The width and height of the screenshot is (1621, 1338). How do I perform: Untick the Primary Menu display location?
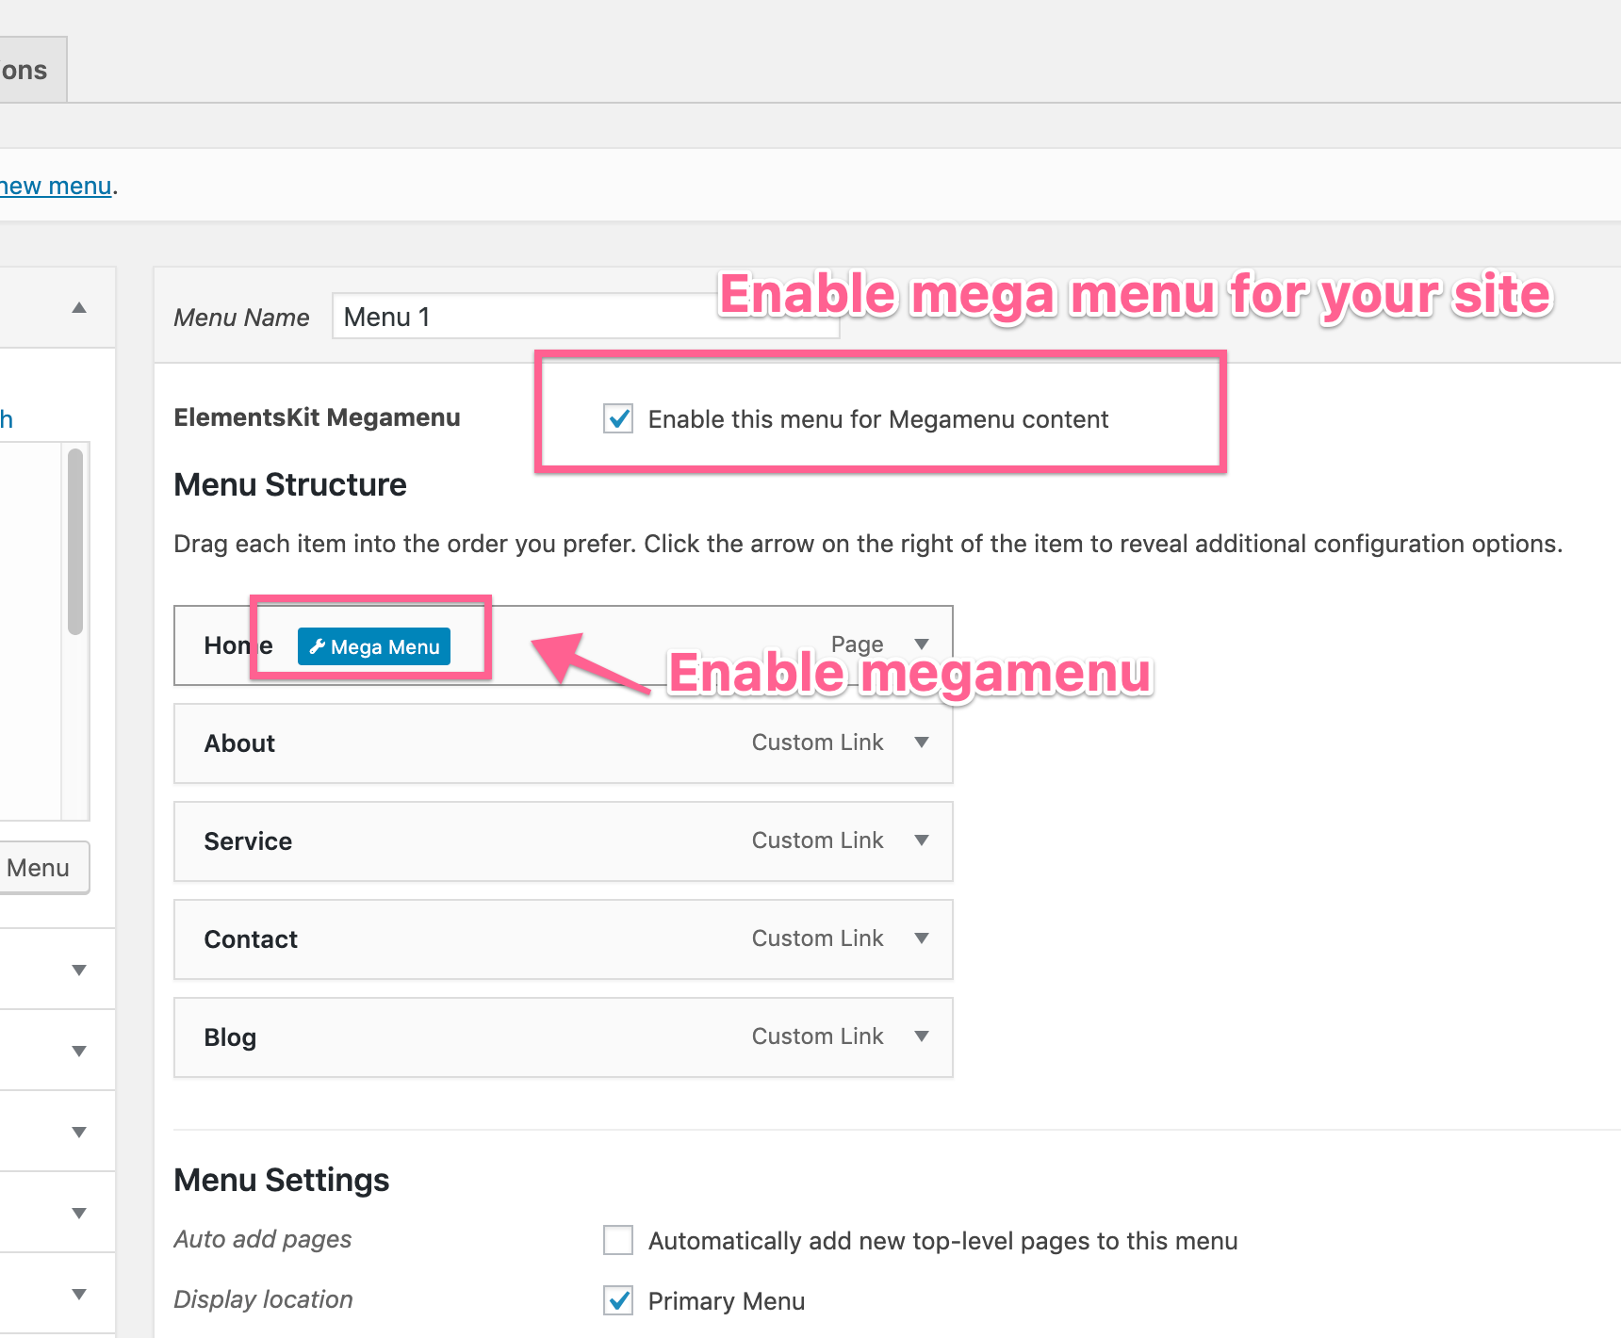point(618,1300)
